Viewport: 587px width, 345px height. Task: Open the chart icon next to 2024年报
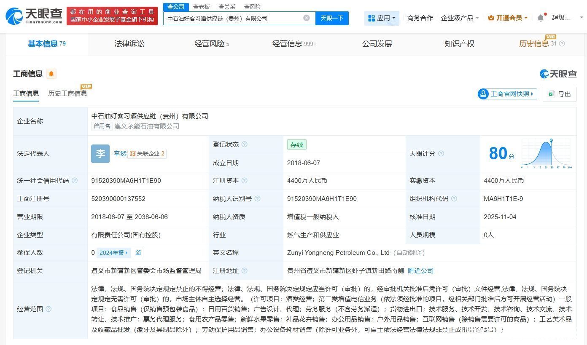138,253
